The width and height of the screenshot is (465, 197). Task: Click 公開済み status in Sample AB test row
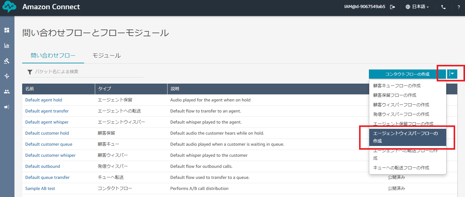coord(396,188)
